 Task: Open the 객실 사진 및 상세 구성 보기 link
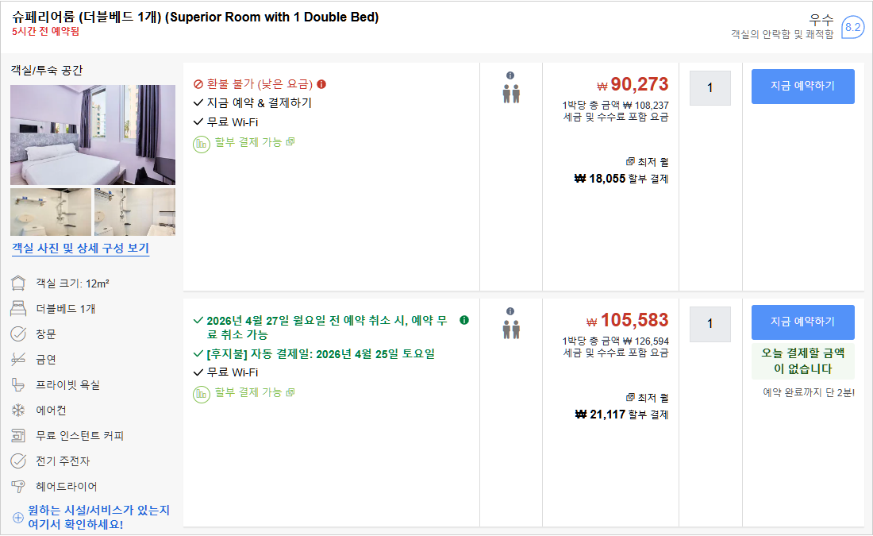click(80, 249)
